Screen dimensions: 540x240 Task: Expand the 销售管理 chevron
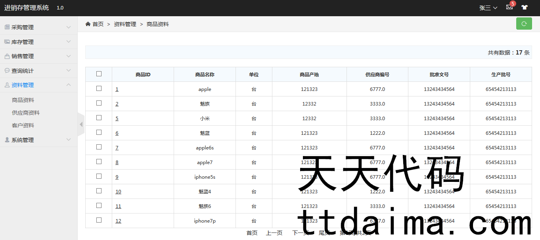pos(69,56)
